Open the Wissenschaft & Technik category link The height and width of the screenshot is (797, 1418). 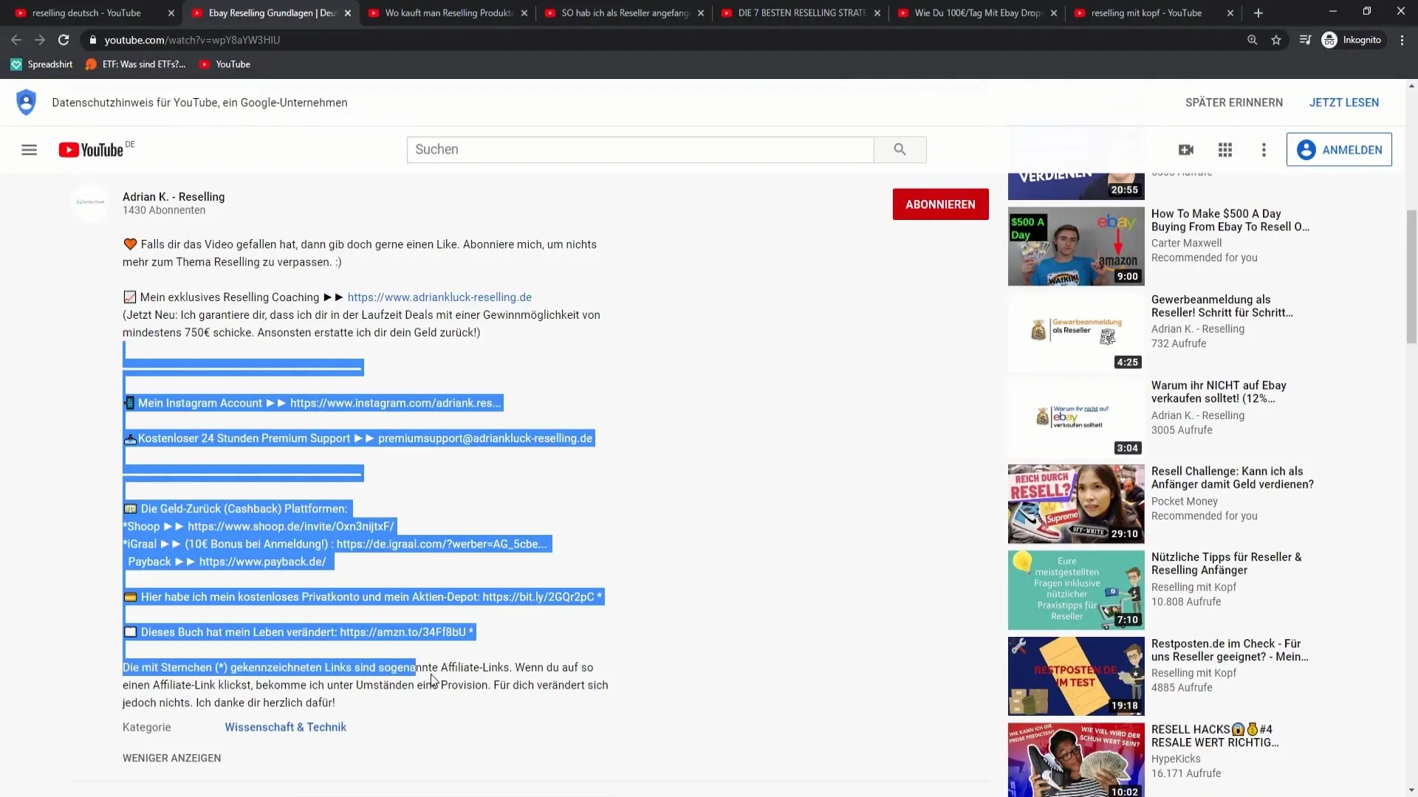285,727
